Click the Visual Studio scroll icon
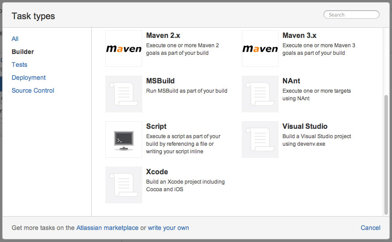The height and width of the screenshot is (242, 392). pyautogui.click(x=260, y=139)
